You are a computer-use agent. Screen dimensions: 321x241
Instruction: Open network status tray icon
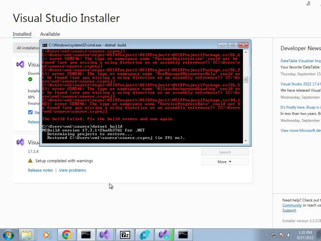pyautogui.click(x=274, y=235)
